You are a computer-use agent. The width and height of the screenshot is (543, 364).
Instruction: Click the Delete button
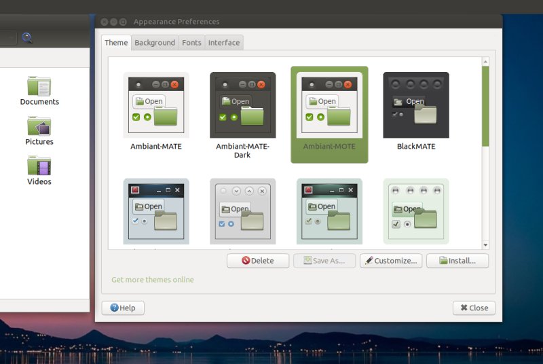258,261
